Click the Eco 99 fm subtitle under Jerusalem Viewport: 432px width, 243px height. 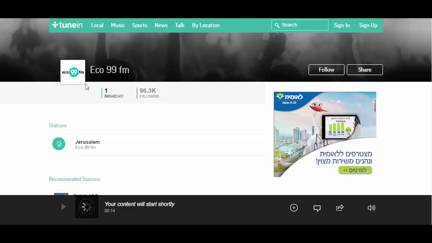pyautogui.click(x=85, y=147)
